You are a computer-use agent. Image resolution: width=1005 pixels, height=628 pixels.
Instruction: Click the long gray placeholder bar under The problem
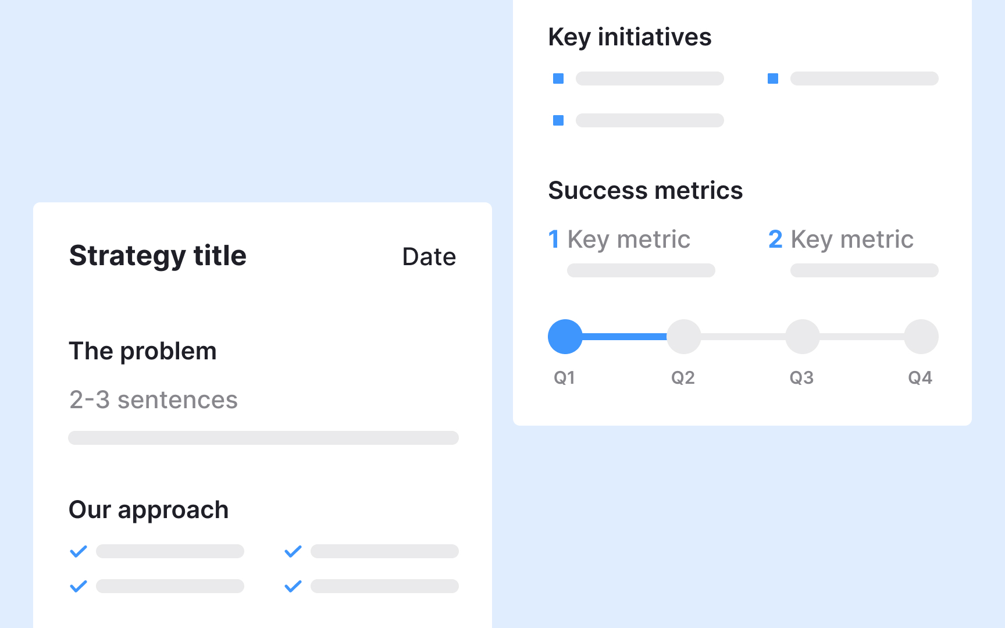pos(263,438)
